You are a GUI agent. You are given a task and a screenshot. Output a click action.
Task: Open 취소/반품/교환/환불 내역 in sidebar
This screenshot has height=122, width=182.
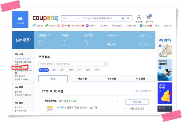(x=23, y=63)
